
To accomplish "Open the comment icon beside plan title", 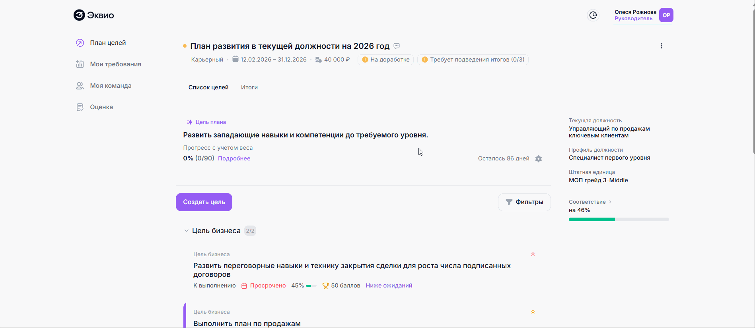I will 397,46.
